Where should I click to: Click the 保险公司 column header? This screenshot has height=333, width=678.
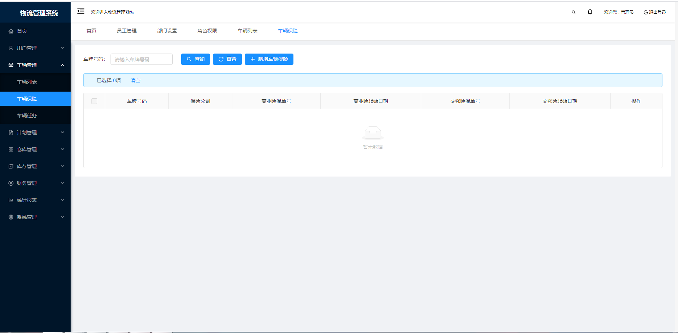pyautogui.click(x=201, y=101)
